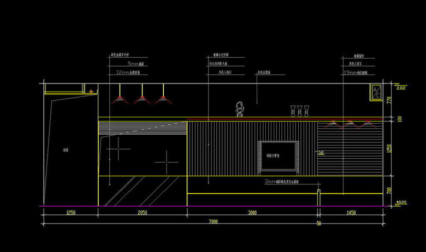The image size is (426, 252).
Task: Select the rightmost red pendant lamp
Action: pos(161,100)
